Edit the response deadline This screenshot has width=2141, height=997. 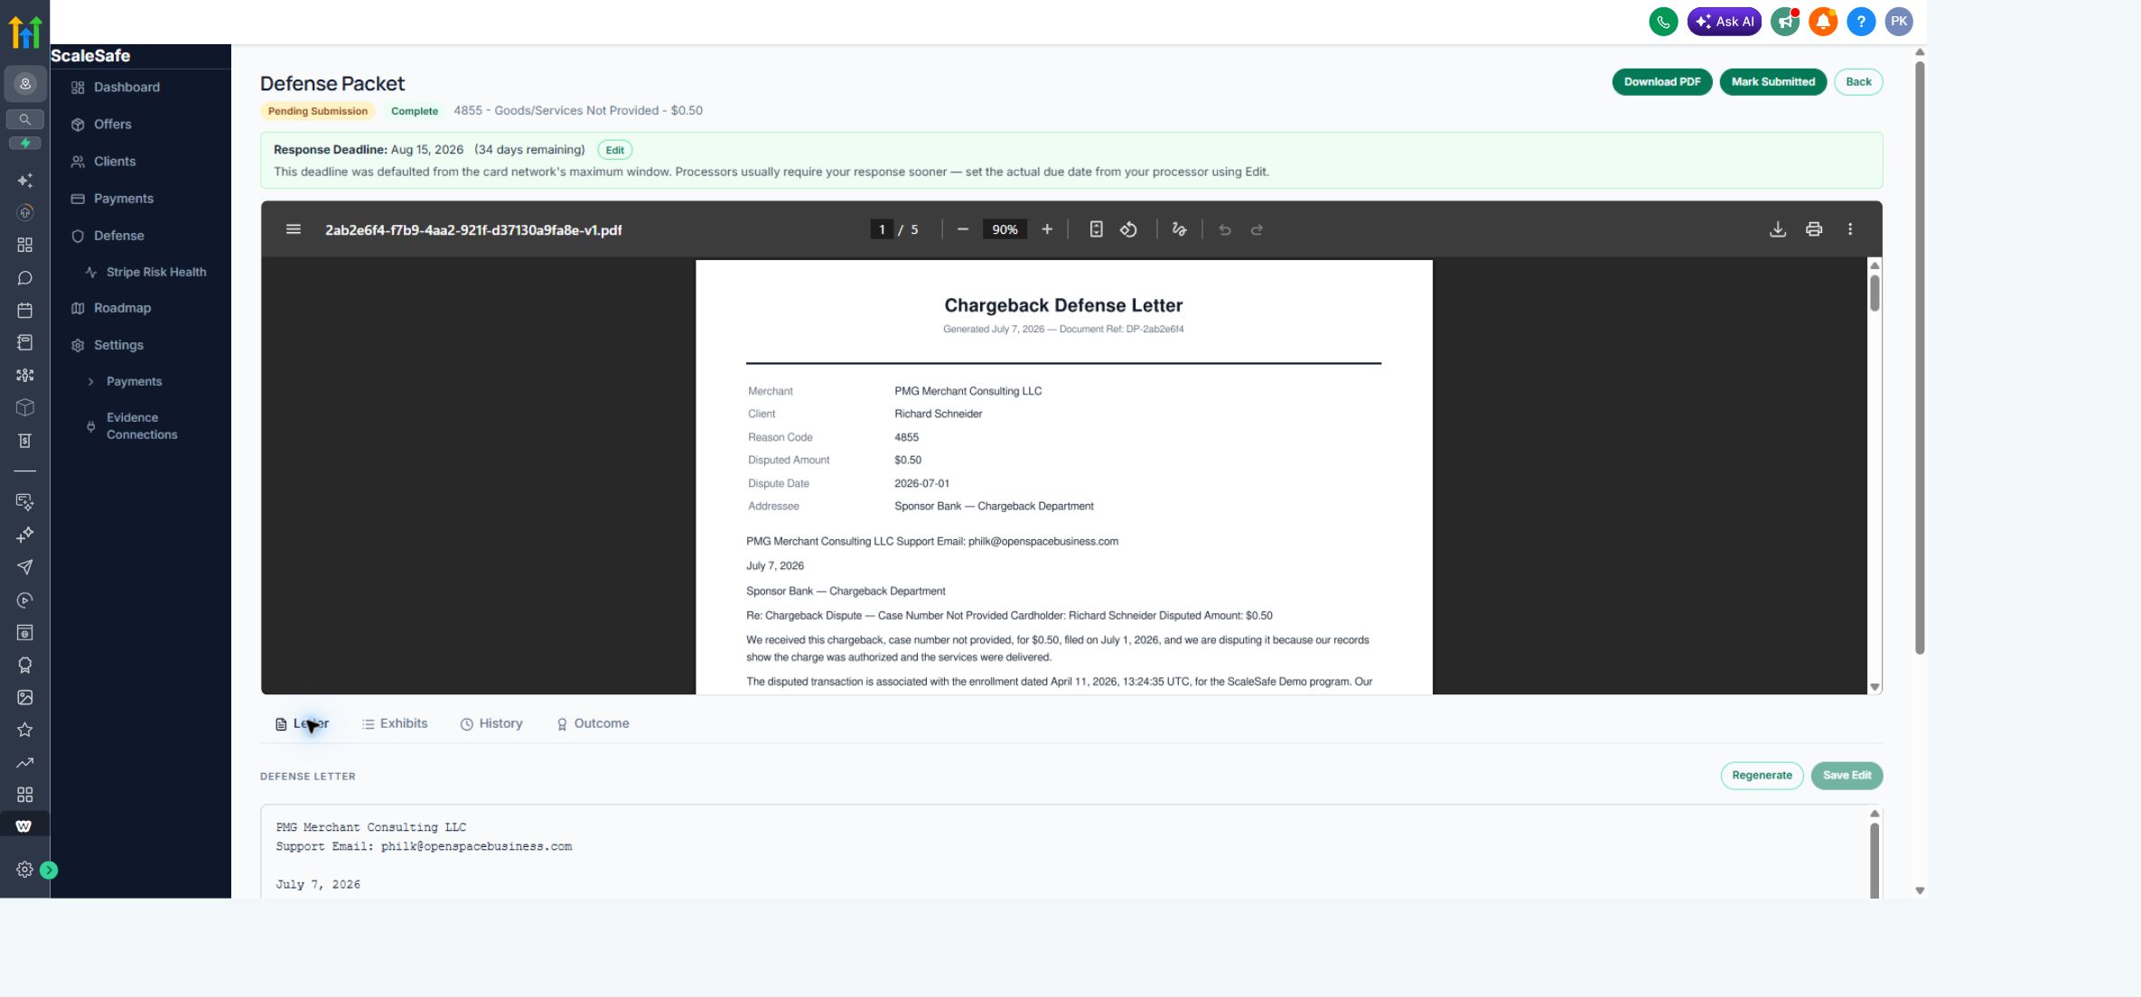click(x=615, y=150)
